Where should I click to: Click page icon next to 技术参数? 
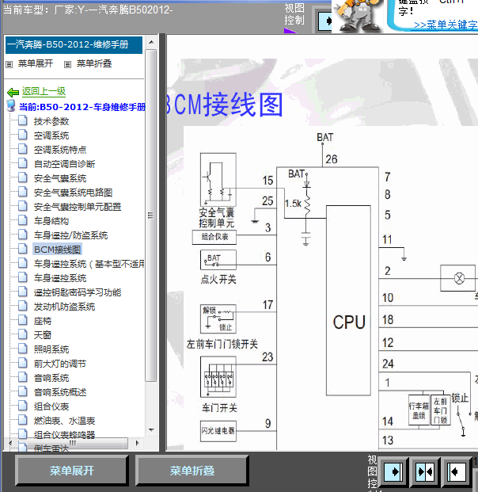click(23, 120)
